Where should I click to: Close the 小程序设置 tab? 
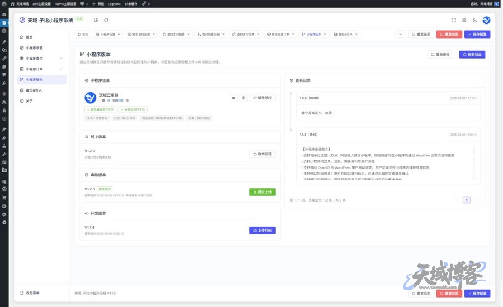pyautogui.click(x=118, y=34)
